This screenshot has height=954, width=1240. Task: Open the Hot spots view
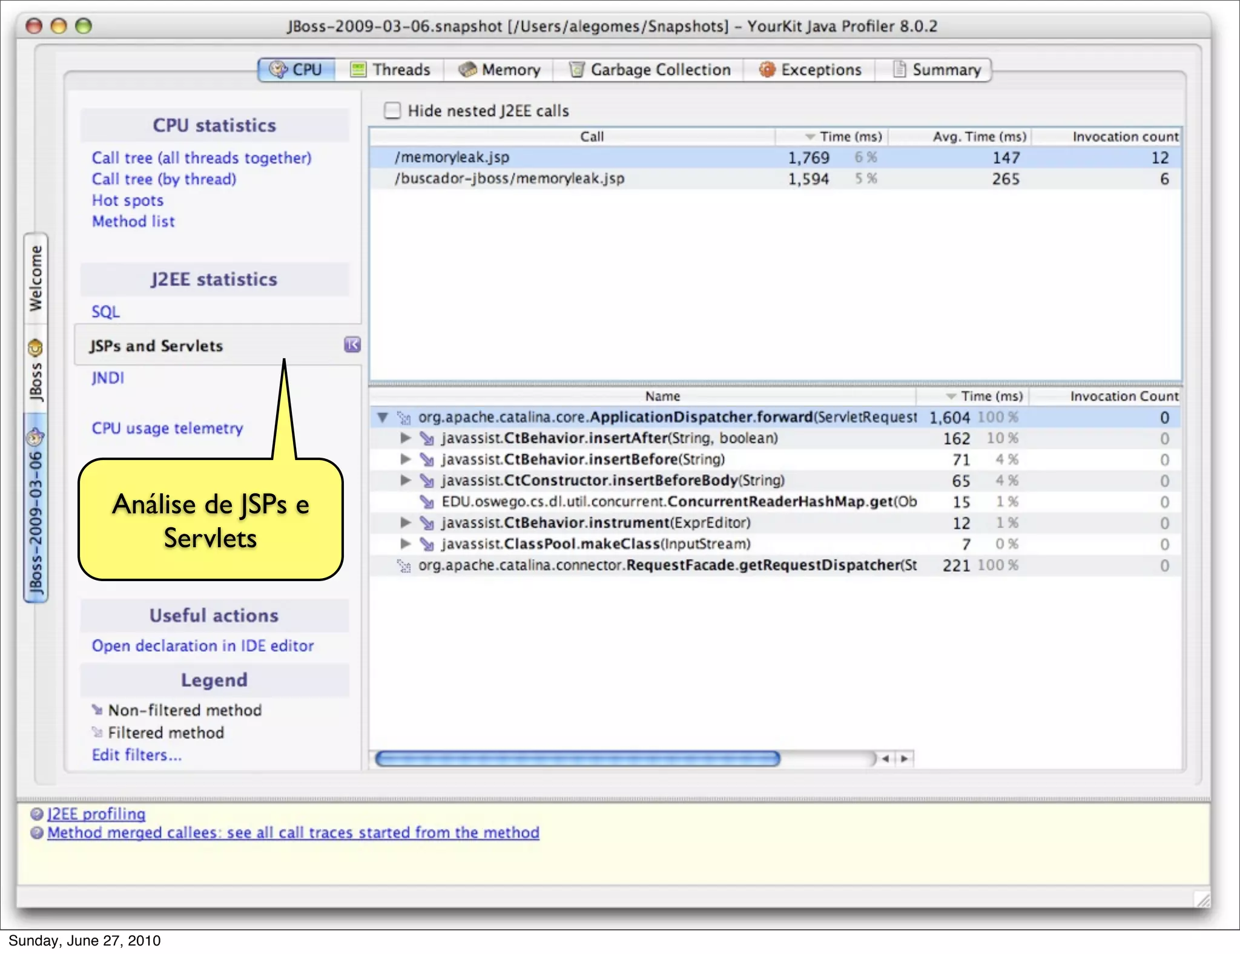(x=128, y=200)
